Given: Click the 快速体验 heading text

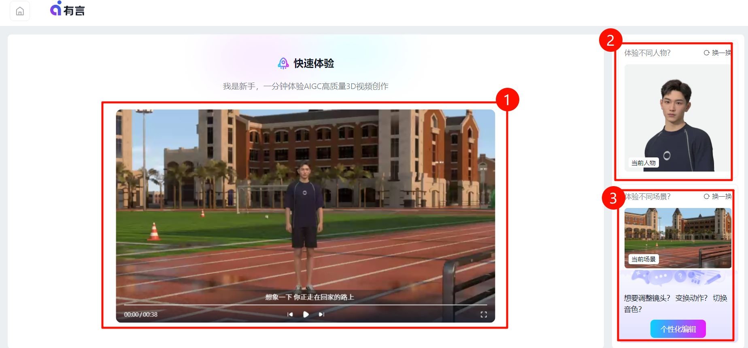Looking at the screenshot, I should pyautogui.click(x=314, y=64).
